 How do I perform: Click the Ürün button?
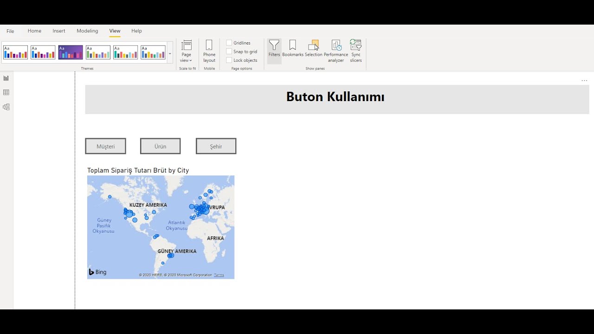(160, 146)
